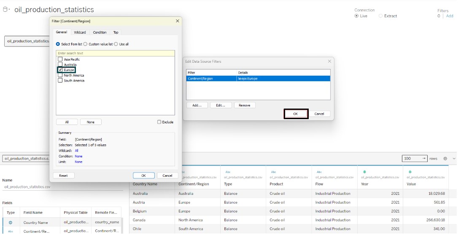Click Cancel in the Filter Continent/Region dialog
Image resolution: width=458 pixels, height=234 pixels.
[167, 175]
